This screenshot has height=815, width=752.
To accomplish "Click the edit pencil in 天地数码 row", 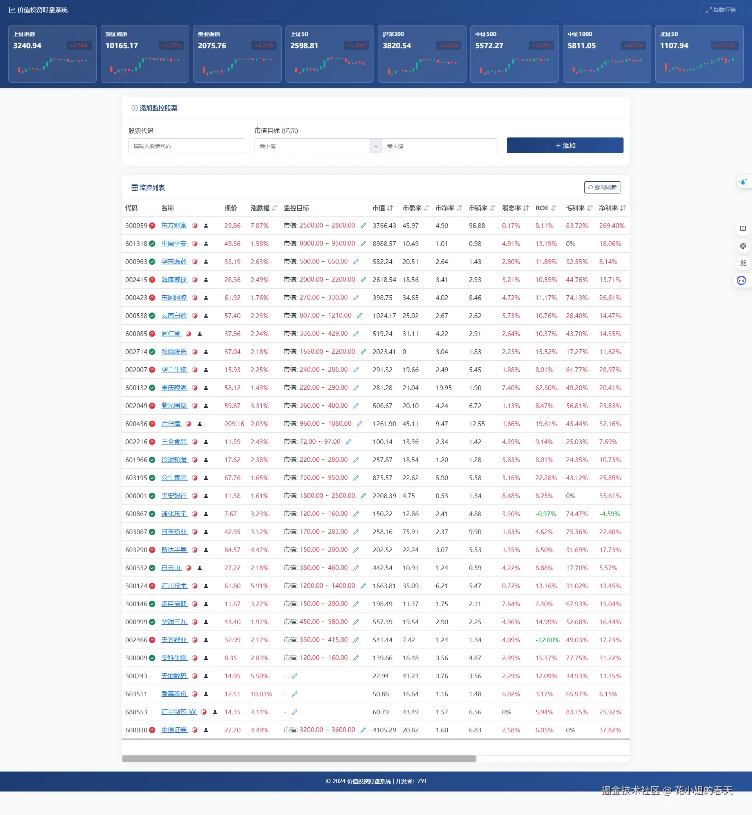I will point(295,676).
